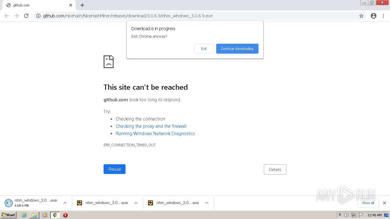Screen dimensions: 390x219
Task: Click the sad page error icon
Action: tap(109, 62)
